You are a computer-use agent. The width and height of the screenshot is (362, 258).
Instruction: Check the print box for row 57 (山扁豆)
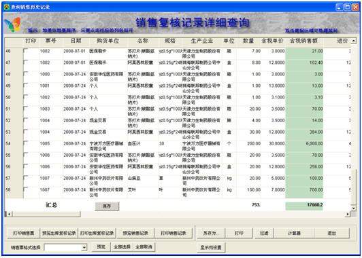(26, 178)
